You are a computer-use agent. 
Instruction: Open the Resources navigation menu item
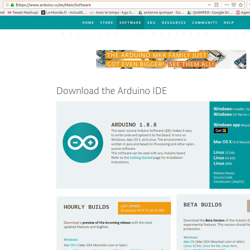point(174,22)
